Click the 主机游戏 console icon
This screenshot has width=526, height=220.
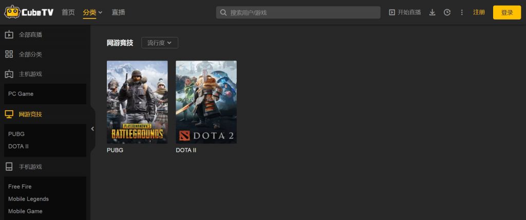pos(9,74)
